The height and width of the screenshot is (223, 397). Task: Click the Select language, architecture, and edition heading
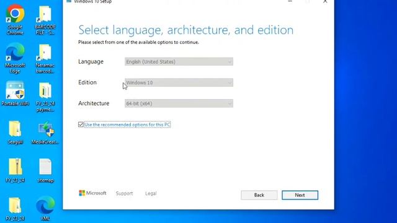pyautogui.click(x=186, y=30)
